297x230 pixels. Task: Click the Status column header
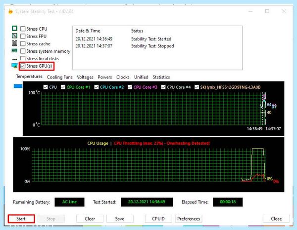(x=137, y=31)
